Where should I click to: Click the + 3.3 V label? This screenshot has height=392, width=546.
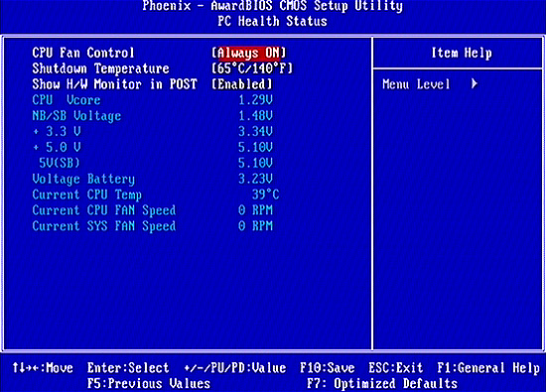[x=57, y=132]
